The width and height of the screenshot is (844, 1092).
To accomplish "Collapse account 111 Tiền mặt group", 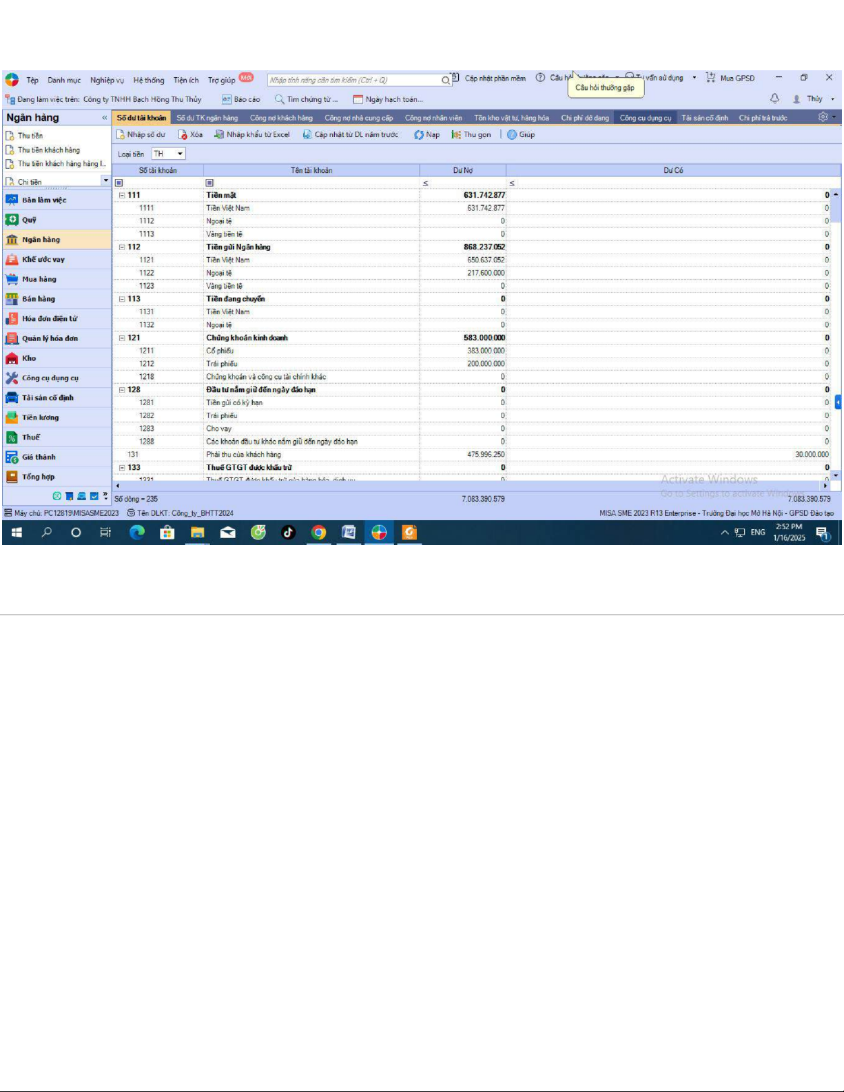I will pos(122,196).
